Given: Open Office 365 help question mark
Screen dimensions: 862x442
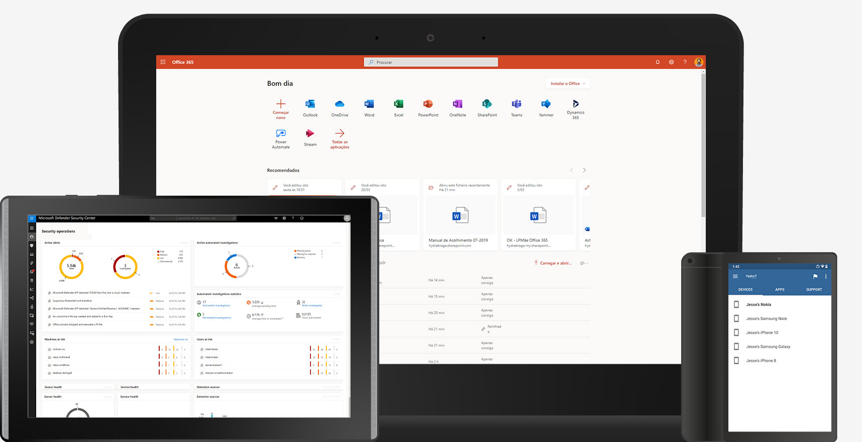Looking at the screenshot, I should click(x=685, y=62).
